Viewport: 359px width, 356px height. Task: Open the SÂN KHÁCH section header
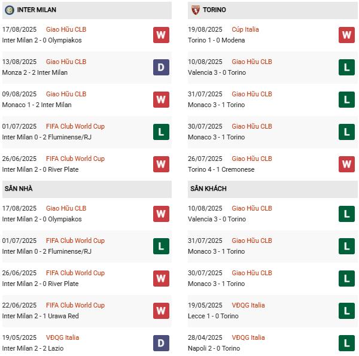coord(208,189)
